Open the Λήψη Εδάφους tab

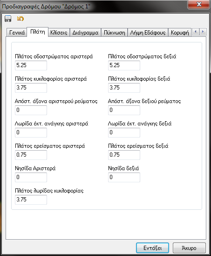[148, 33]
